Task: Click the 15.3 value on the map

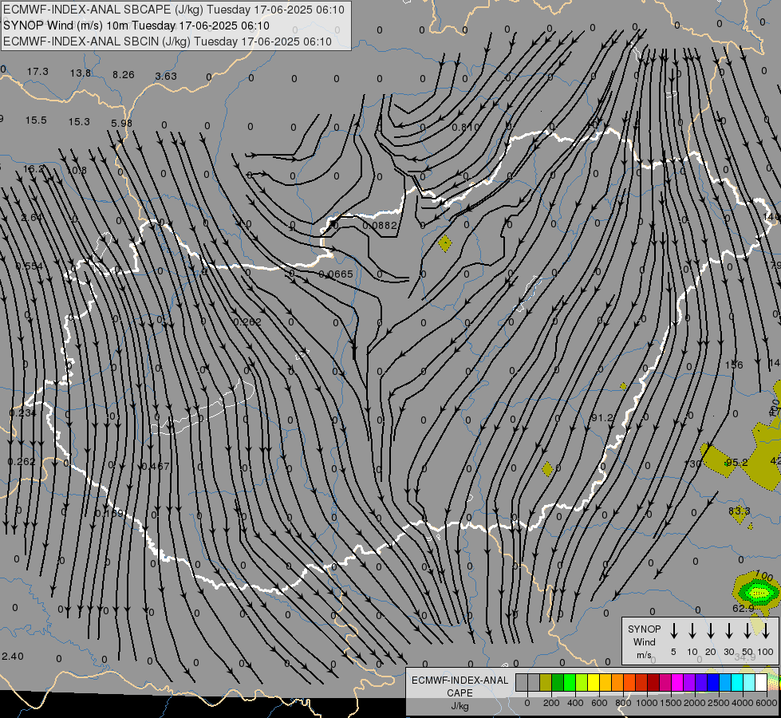Action: coord(79,122)
